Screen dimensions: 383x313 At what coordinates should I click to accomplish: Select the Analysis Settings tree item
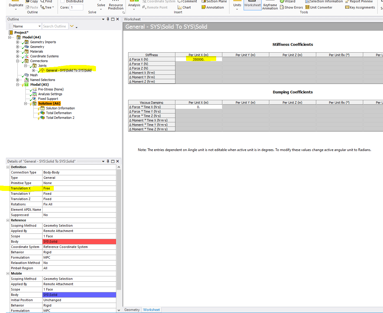click(x=50, y=94)
